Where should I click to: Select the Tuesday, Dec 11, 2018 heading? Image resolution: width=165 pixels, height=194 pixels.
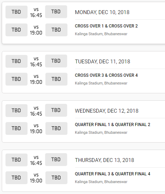(x=103, y=62)
